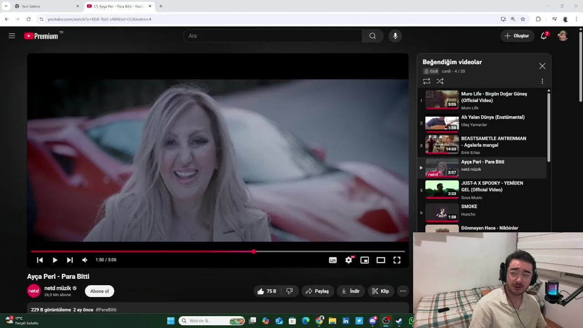
Task: Click the unplayed part of the progress bar
Action: coord(330,251)
